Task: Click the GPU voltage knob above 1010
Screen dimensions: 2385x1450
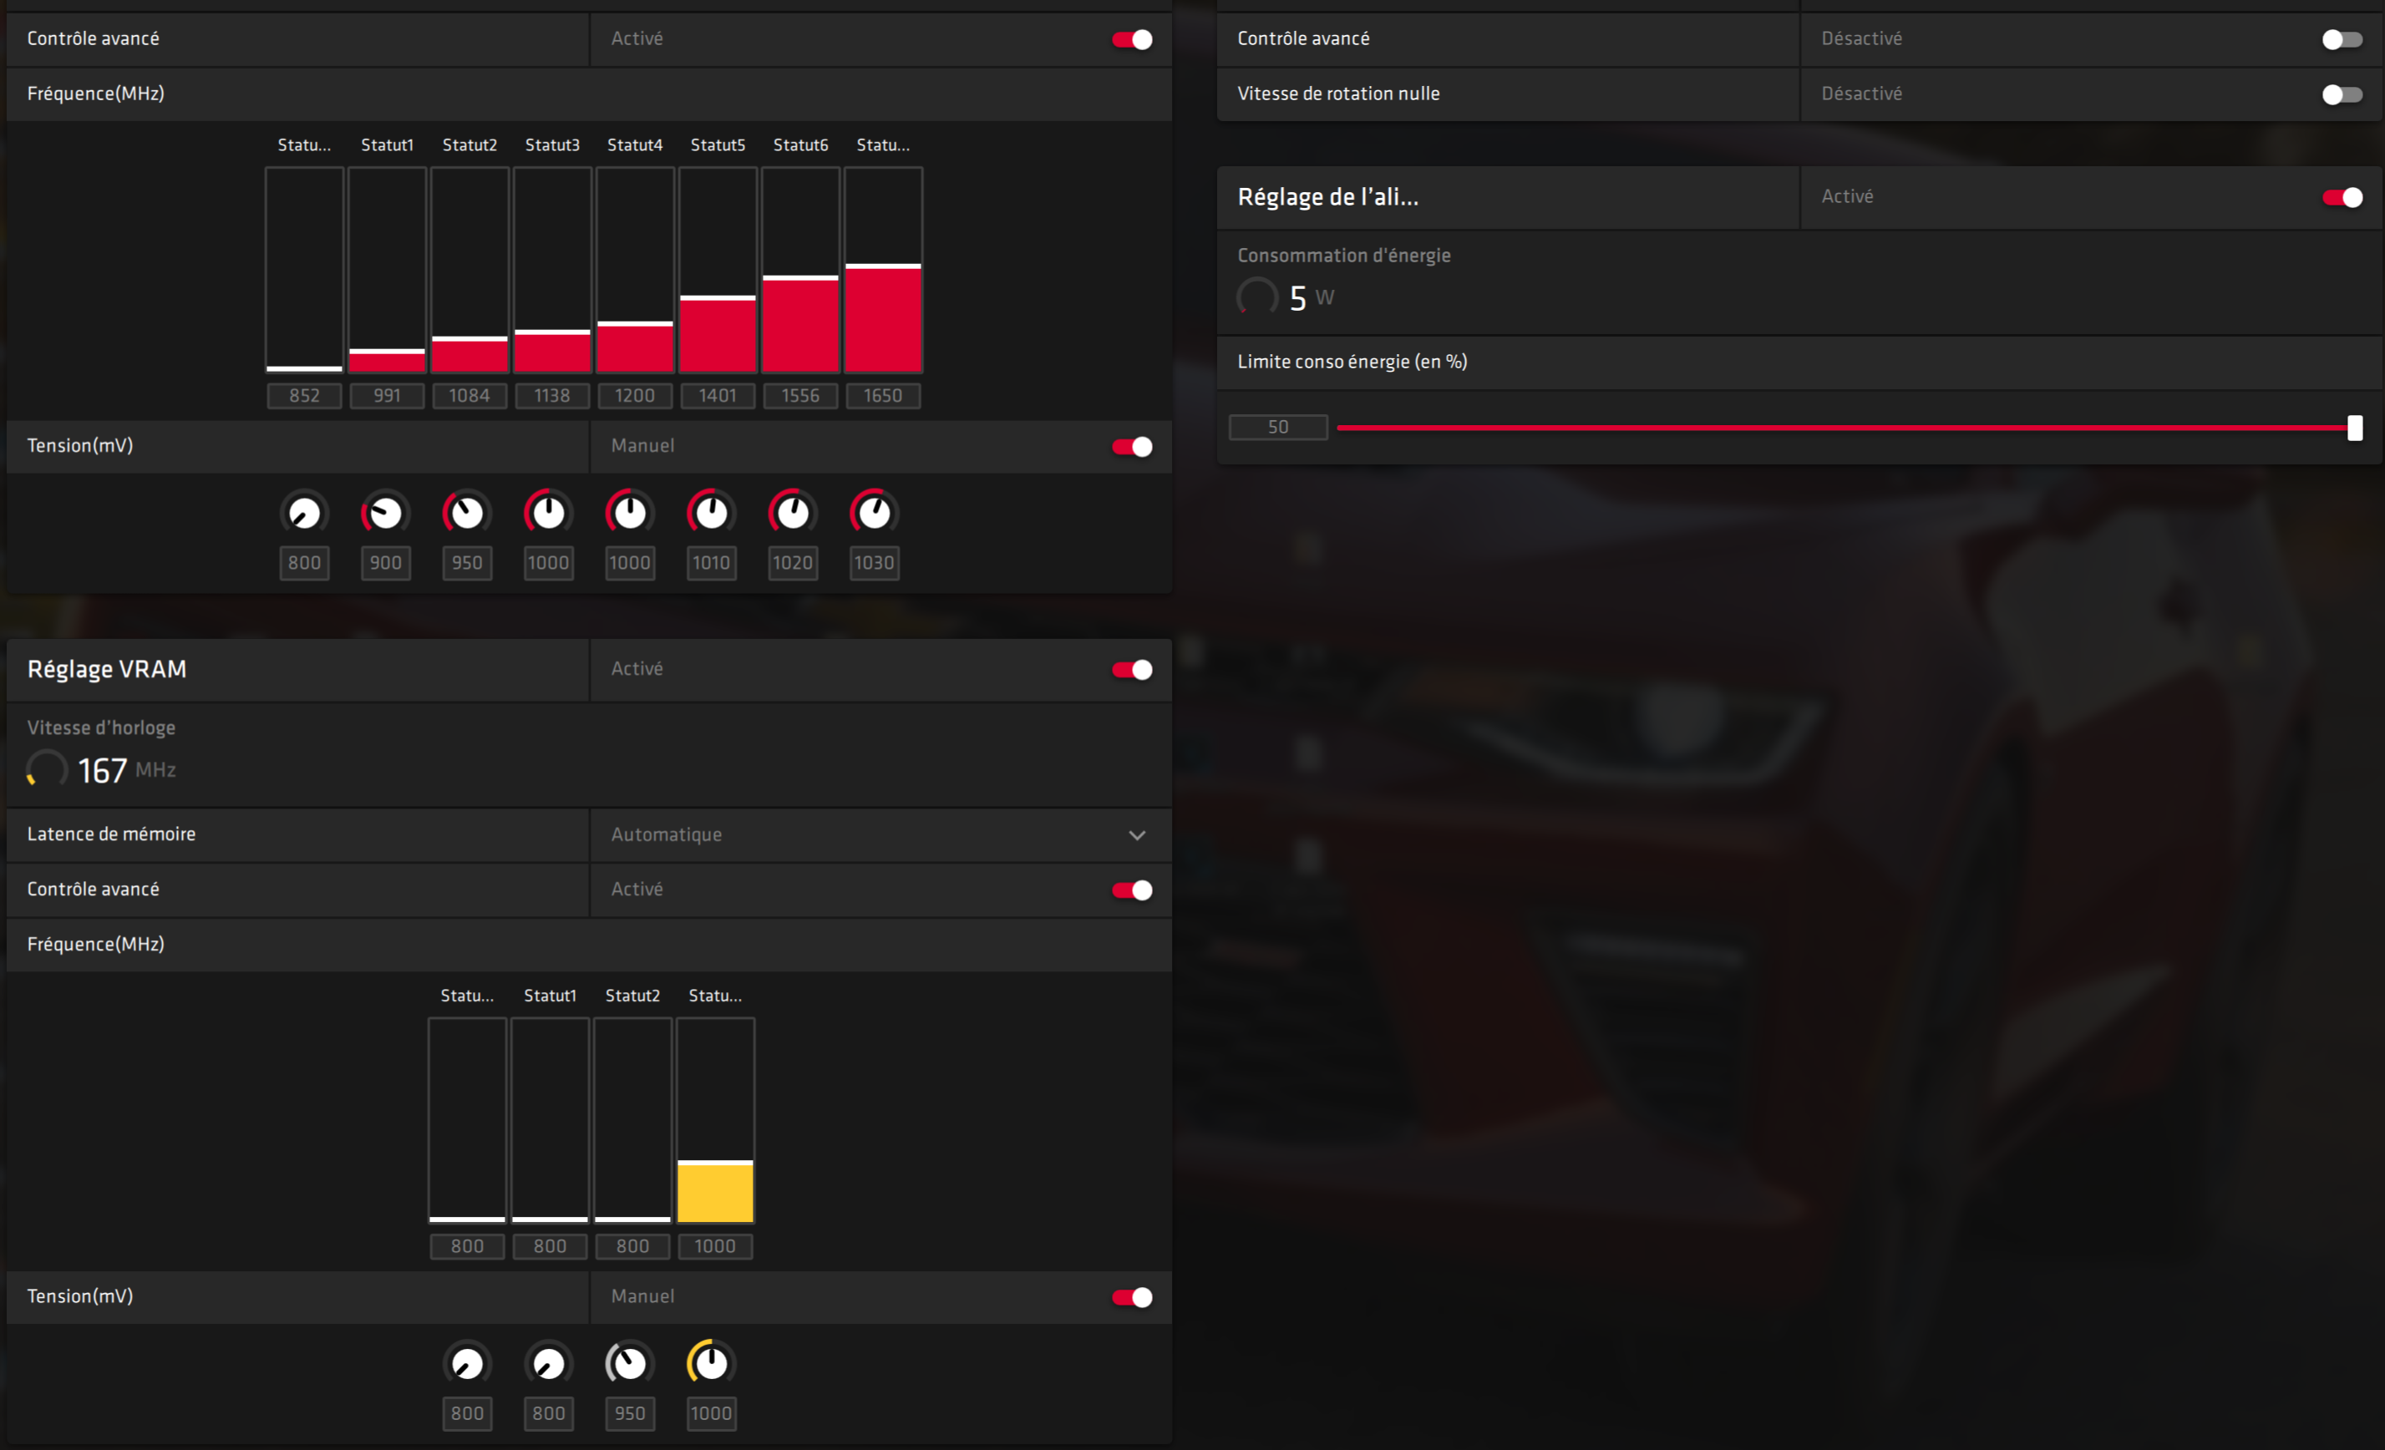Action: click(x=712, y=513)
